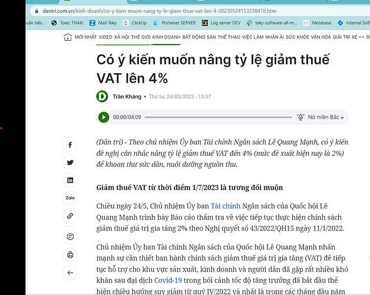Open VIỆC LÀM section
370x295 pixels.
tap(253, 37)
